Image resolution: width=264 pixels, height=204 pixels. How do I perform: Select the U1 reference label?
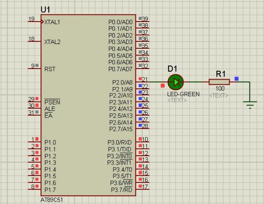click(45, 9)
